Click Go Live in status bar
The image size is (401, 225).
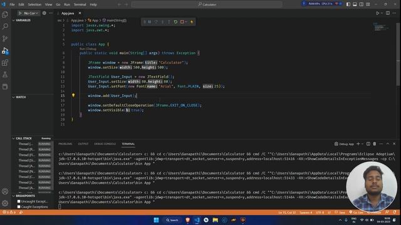click(357, 212)
